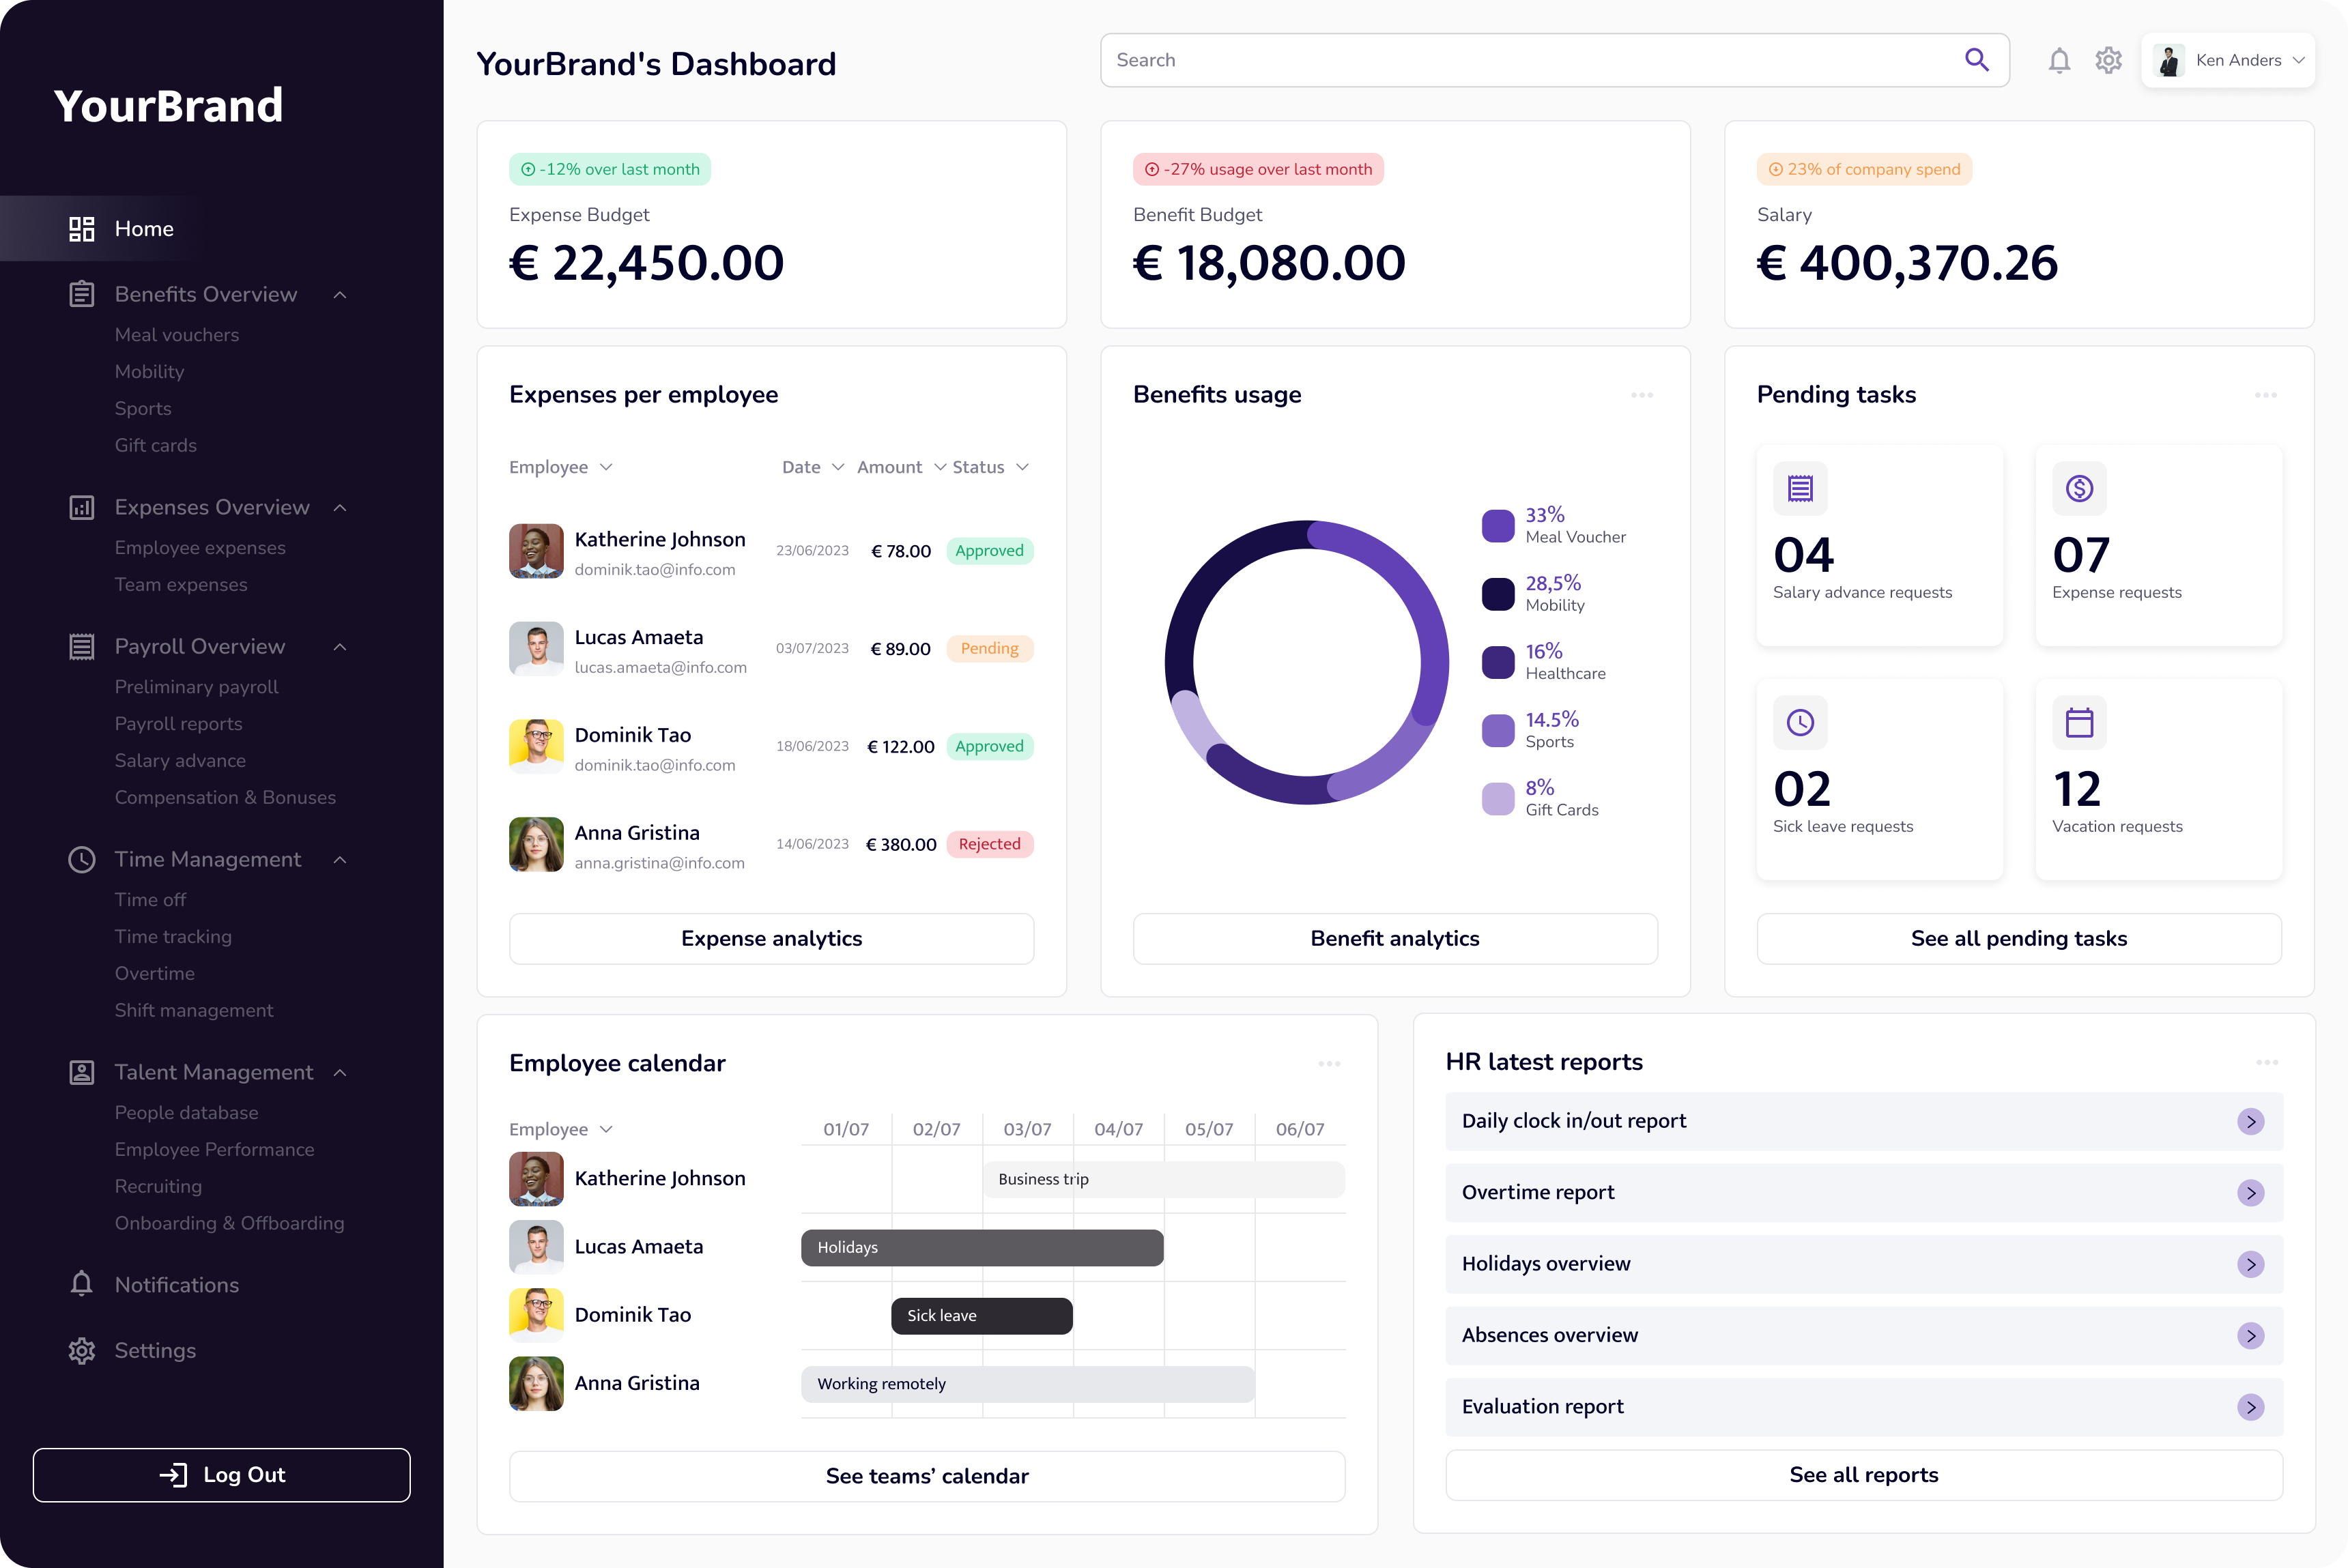
Task: Click the Expense requests dollar icon
Action: pyautogui.click(x=2079, y=489)
